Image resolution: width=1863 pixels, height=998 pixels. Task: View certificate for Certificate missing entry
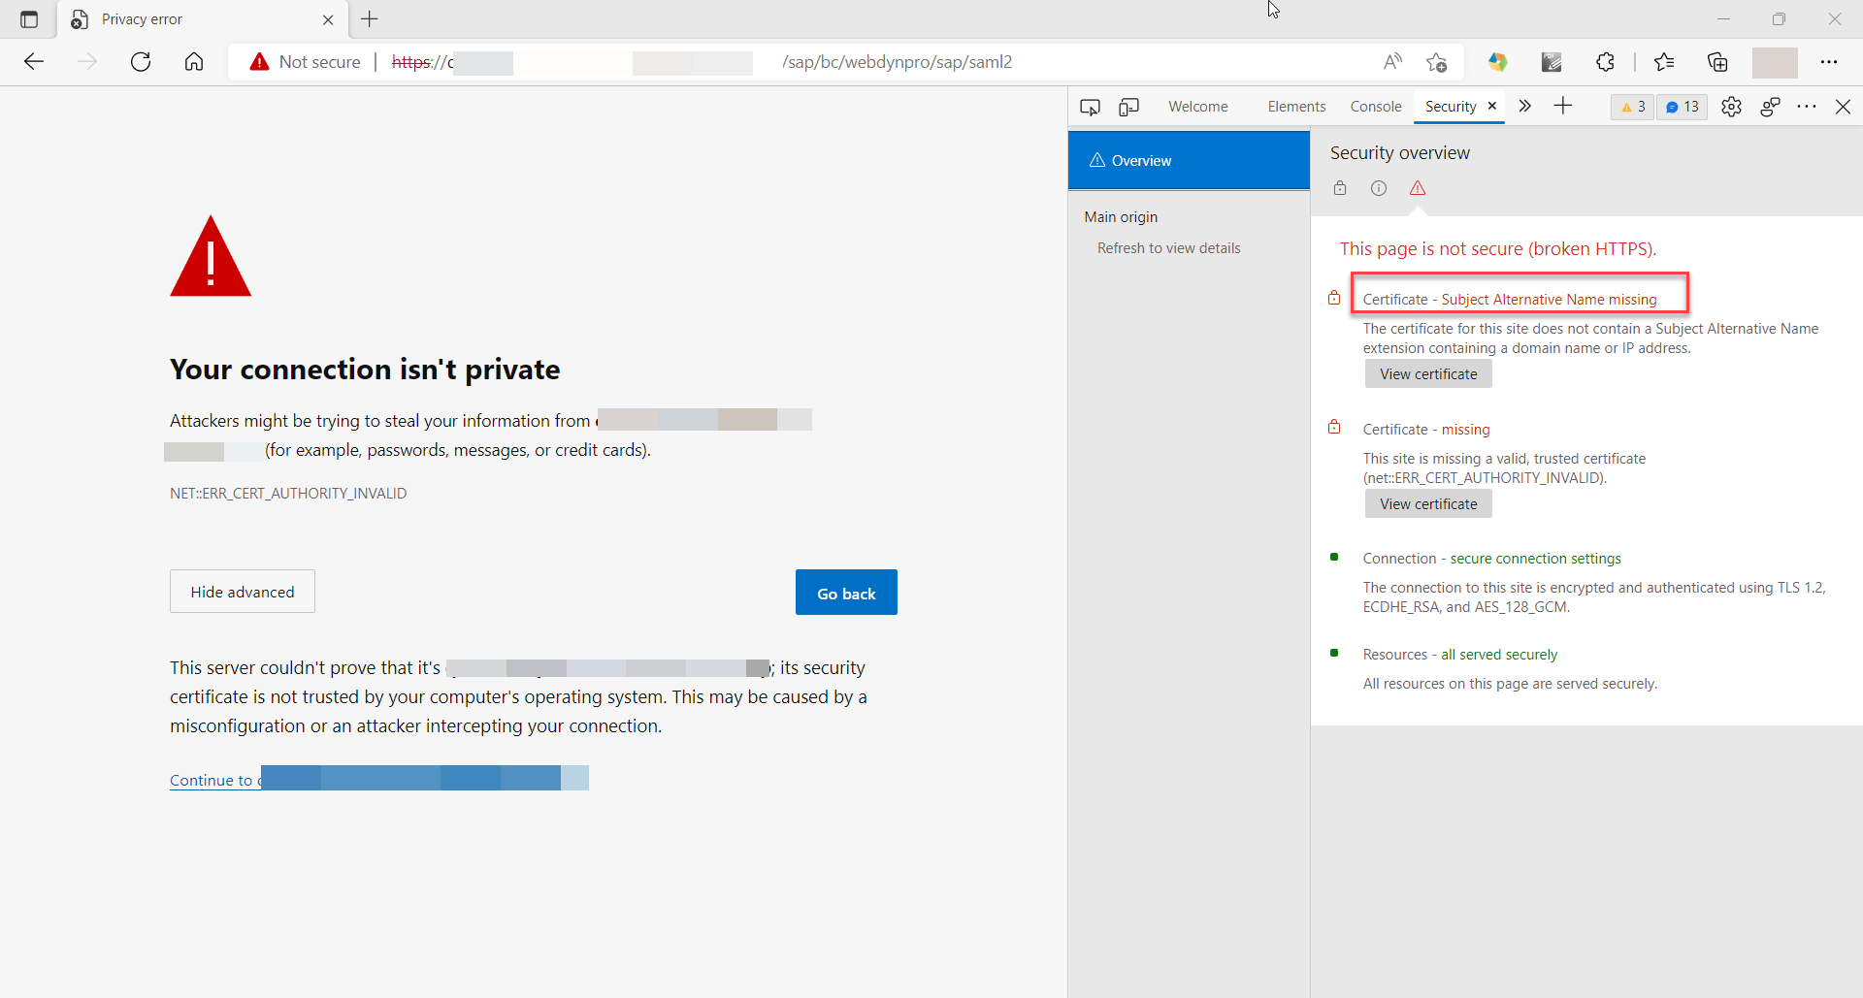click(x=1428, y=504)
